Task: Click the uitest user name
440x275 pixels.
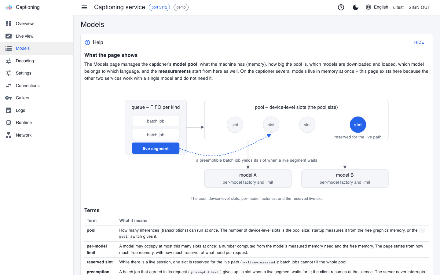Action: tap(398, 7)
